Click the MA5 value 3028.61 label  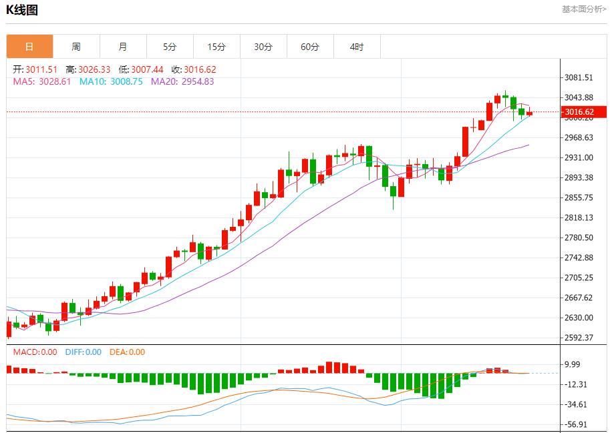pos(42,81)
